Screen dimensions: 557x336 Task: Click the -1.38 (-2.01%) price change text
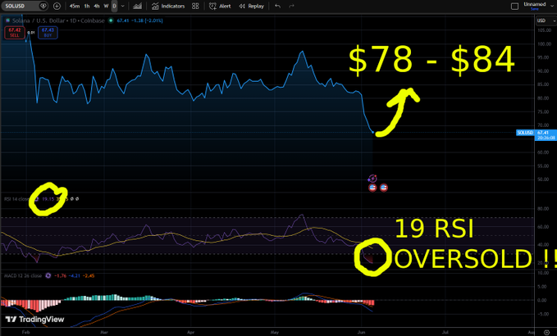point(147,20)
